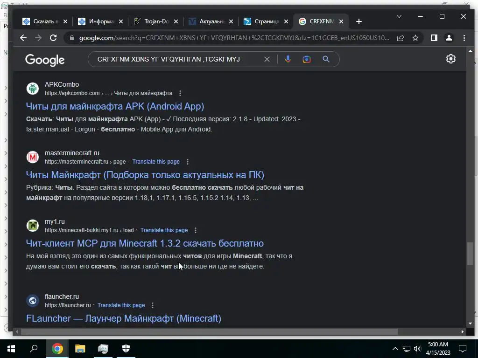The width and height of the screenshot is (478, 358).
Task: Open Chrome's three-dot menu
Action: 464,38
